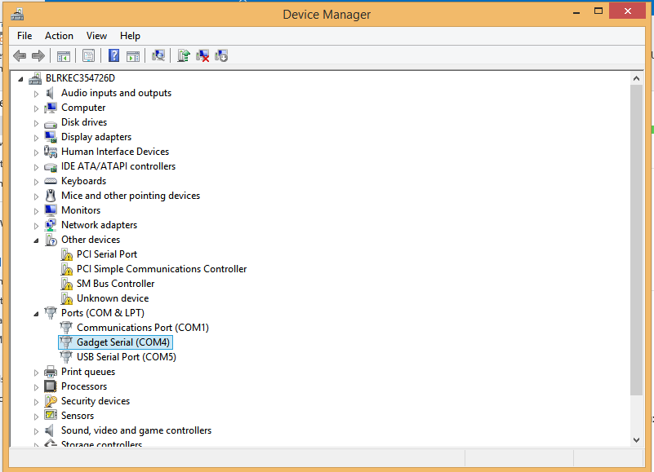Viewport: 654px width, 472px height.
Task: Click the warning icon beside Unknown device
Action: 66,298
